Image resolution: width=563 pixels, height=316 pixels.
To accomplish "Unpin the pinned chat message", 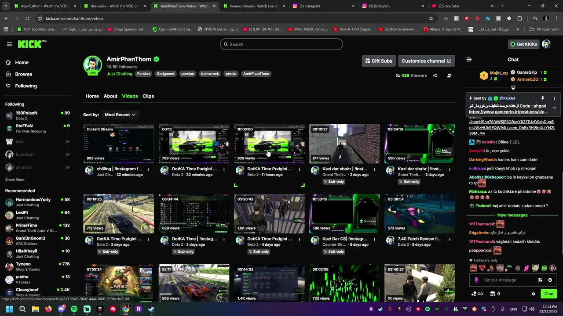I will [x=542, y=98].
